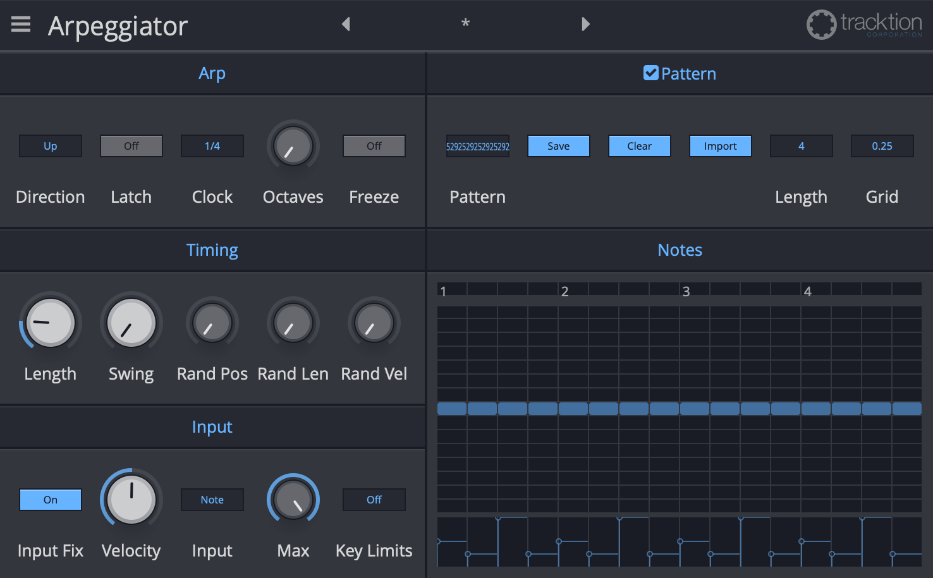Click the note Length knob
933x578 pixels.
(x=50, y=322)
